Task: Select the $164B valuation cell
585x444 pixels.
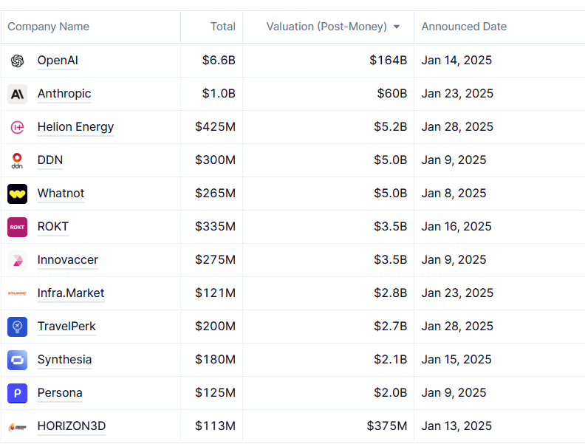Action: pos(328,61)
